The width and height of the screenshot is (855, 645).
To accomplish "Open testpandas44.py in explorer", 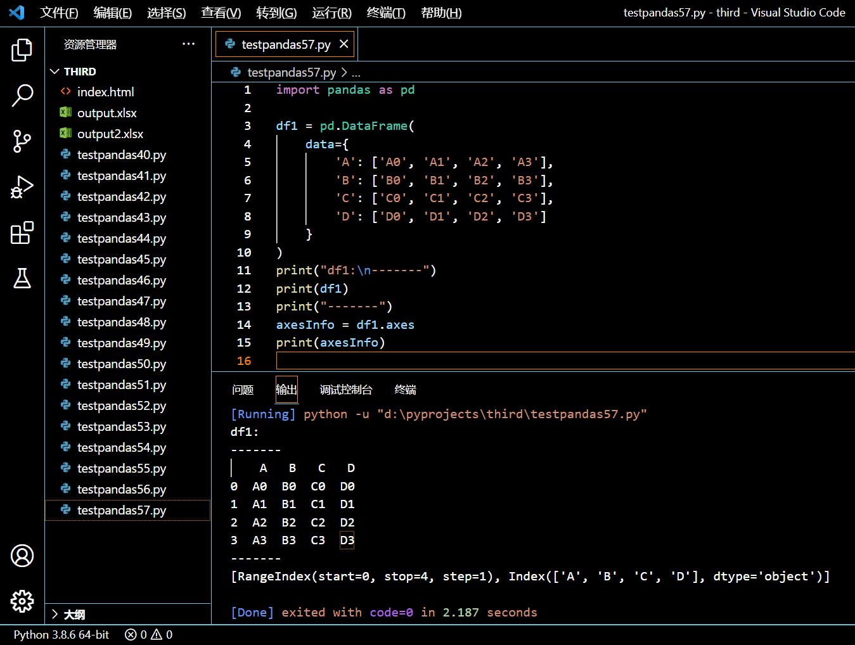I will tap(128, 238).
